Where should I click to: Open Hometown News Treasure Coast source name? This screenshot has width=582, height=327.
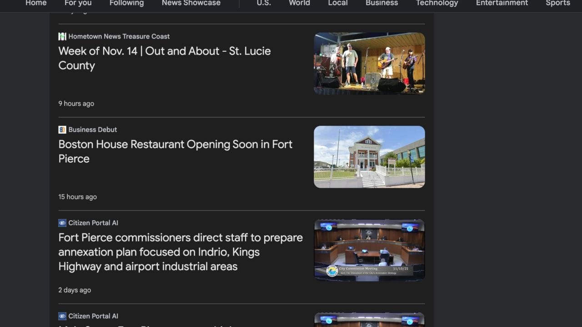[119, 36]
